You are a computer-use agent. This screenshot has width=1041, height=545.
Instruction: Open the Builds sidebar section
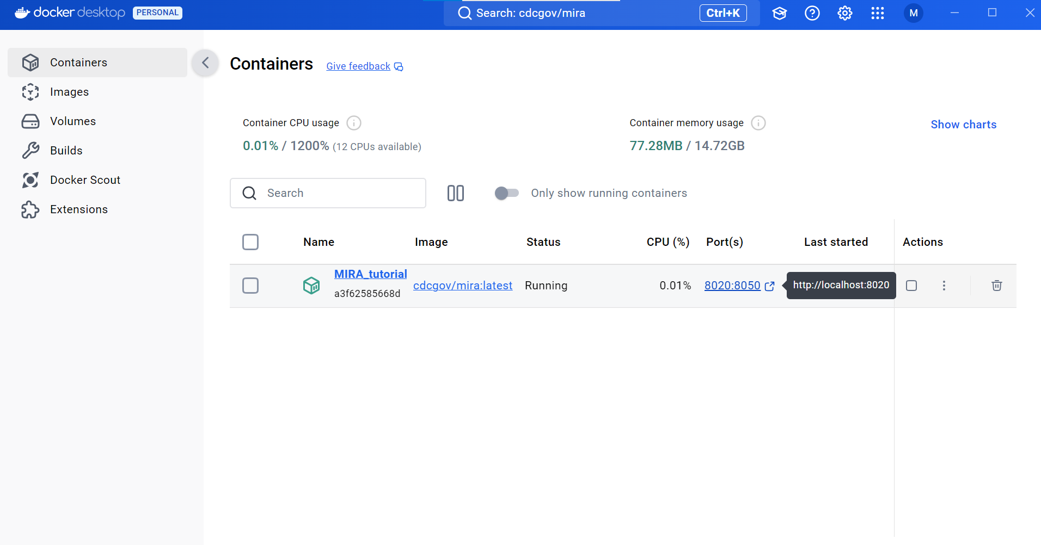[97, 151]
